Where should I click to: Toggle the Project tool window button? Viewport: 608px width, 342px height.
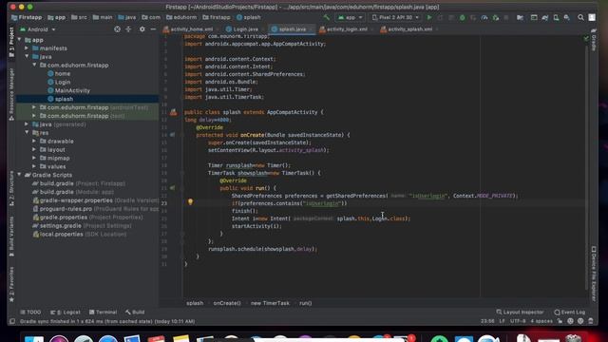[11, 41]
